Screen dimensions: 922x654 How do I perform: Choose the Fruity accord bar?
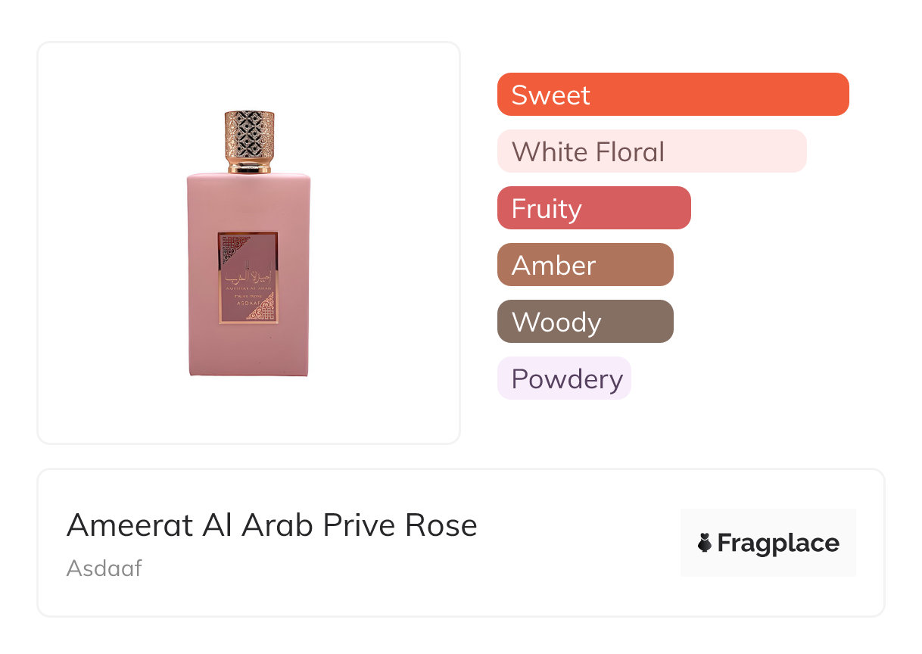pos(593,208)
